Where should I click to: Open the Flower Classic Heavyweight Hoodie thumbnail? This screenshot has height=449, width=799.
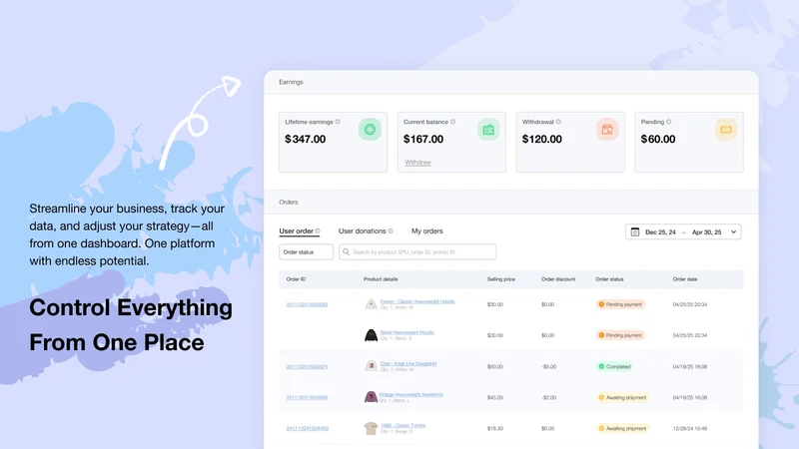(371, 304)
